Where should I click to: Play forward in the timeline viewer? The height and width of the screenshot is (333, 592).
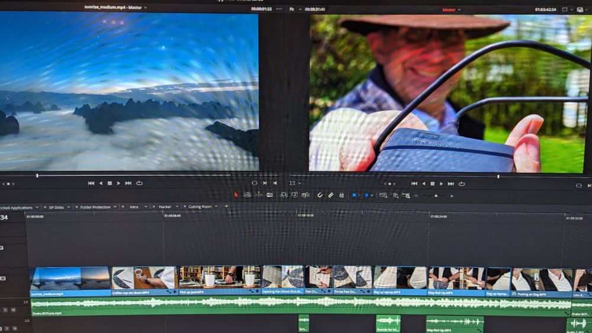tap(442, 184)
